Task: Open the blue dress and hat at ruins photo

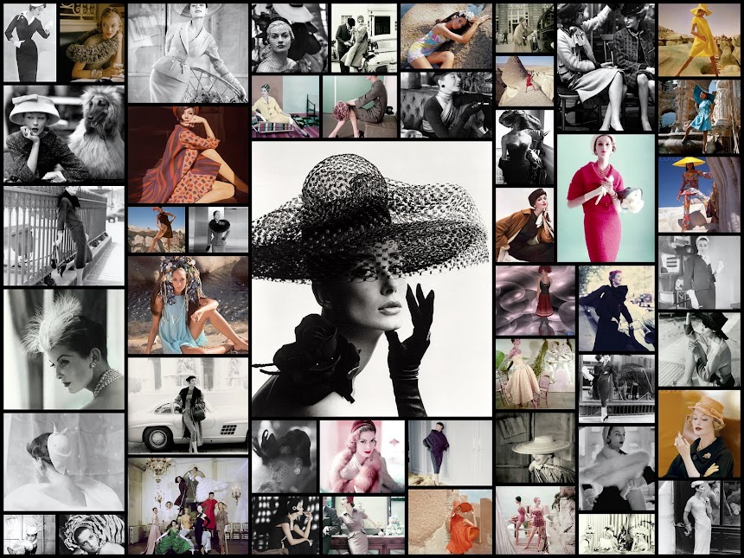Action: 699,117
